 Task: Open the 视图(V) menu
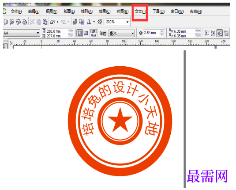click(x=52, y=11)
